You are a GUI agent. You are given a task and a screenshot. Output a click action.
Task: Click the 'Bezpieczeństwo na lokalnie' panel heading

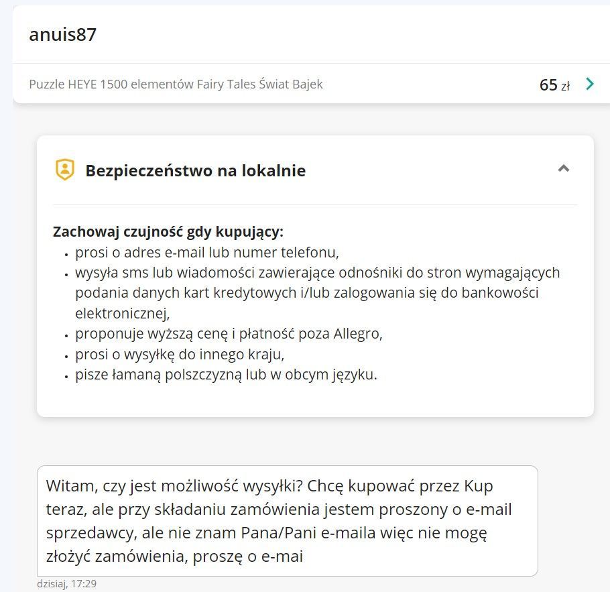click(x=195, y=170)
